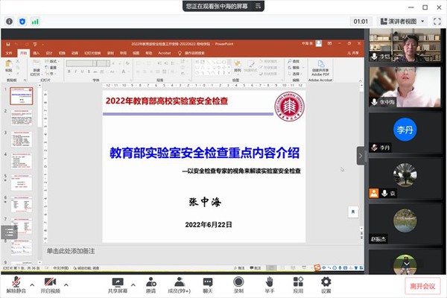Open the share screen option
The height and width of the screenshot is (298, 447).
pyautogui.click(x=118, y=283)
